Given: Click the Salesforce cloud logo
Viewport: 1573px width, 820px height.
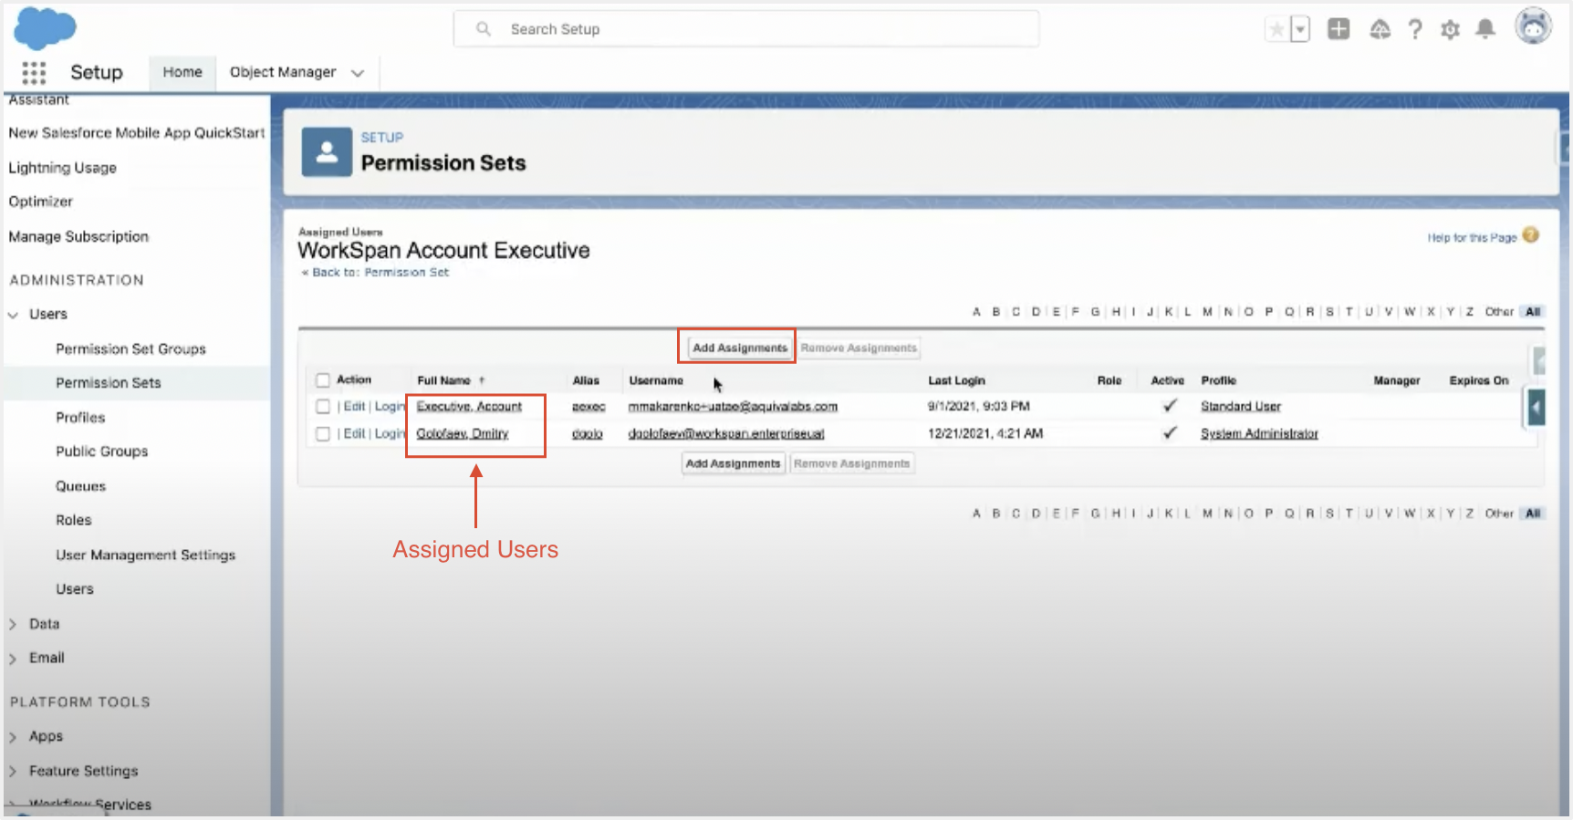Looking at the screenshot, I should point(45,28).
